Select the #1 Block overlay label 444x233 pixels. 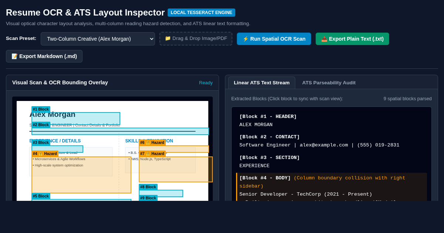point(41,109)
